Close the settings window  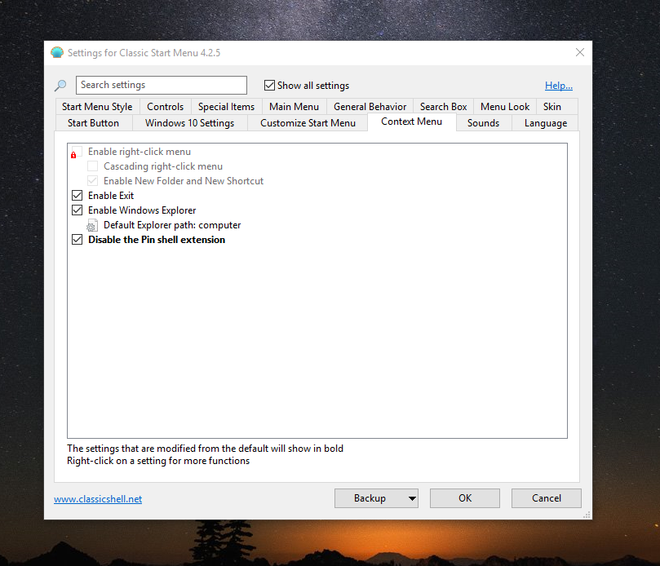[x=580, y=52]
